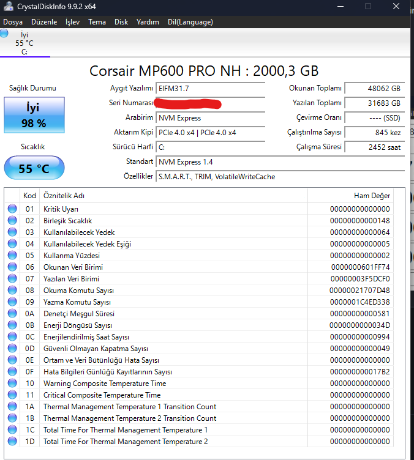Open the Tema menu
This screenshot has width=414, height=460.
97,22
